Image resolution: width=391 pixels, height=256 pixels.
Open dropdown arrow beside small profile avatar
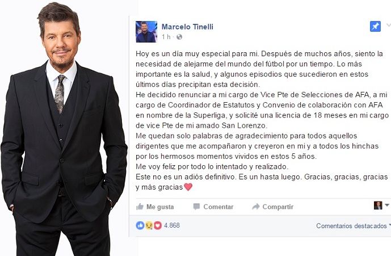coord(387,205)
